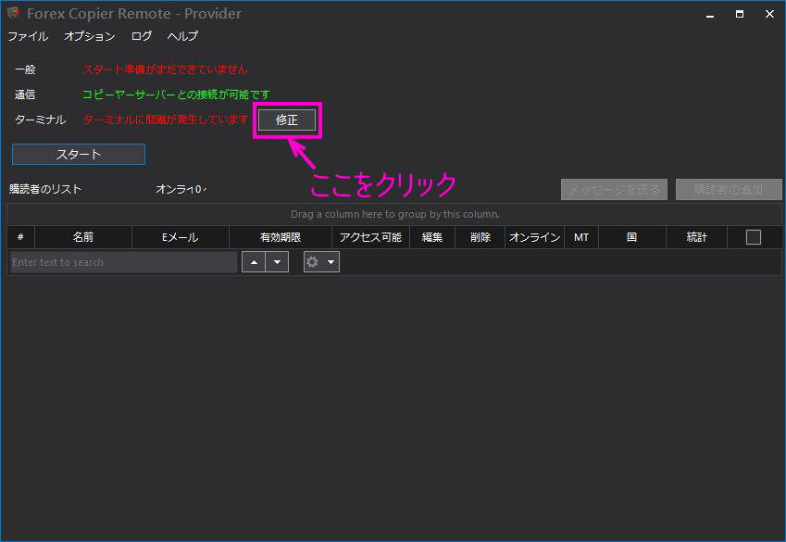Image resolution: width=786 pixels, height=542 pixels.
Task: Click the upward arrow sort icon
Action: click(253, 262)
